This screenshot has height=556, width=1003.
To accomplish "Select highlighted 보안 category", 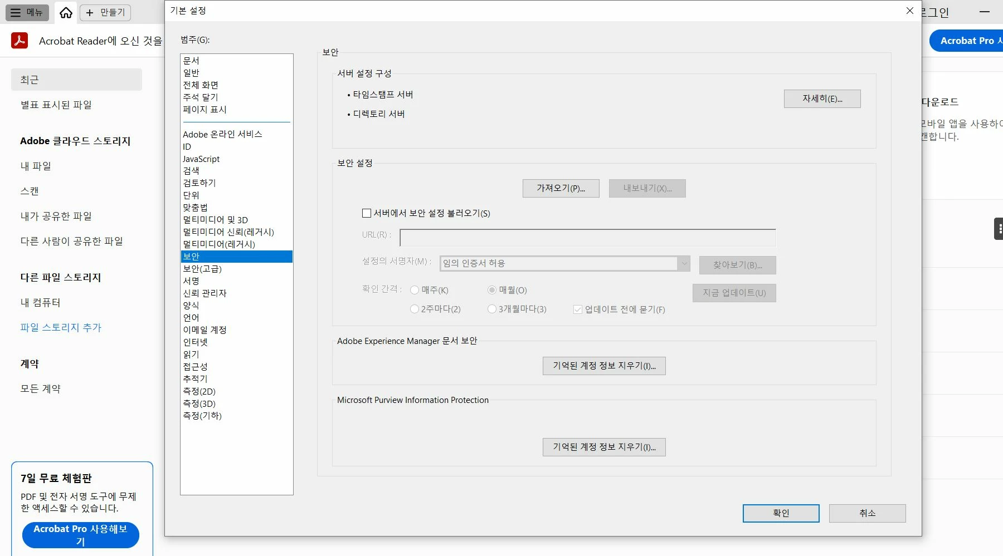I will pos(236,257).
